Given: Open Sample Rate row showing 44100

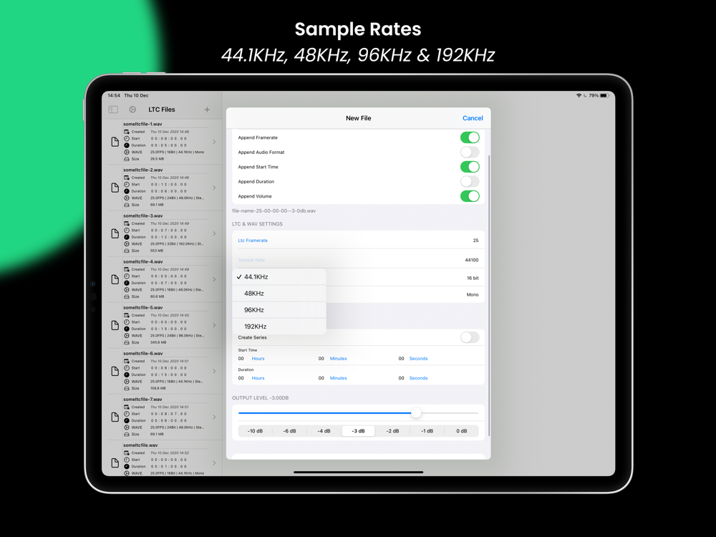Looking at the screenshot, I should point(359,260).
